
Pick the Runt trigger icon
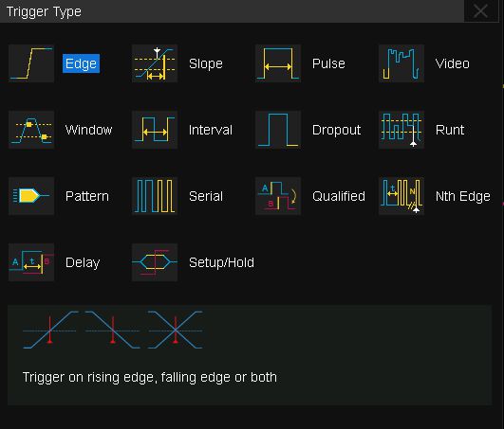click(401, 130)
